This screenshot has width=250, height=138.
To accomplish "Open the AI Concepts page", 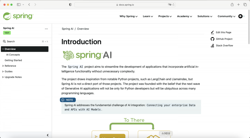I will 13,55.
